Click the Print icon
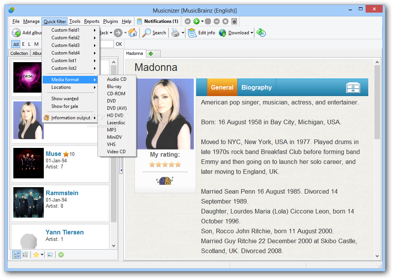393x279 pixels. point(176,33)
